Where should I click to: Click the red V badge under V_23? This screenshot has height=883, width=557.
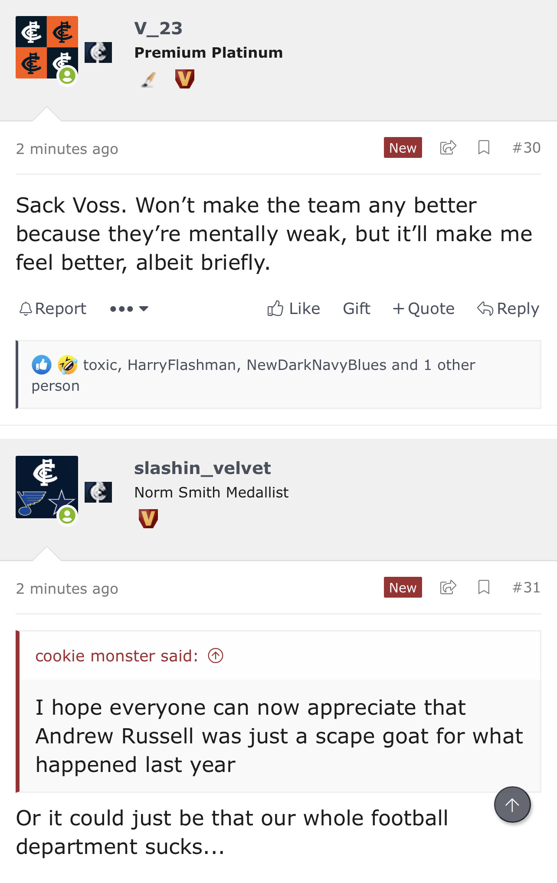[184, 79]
